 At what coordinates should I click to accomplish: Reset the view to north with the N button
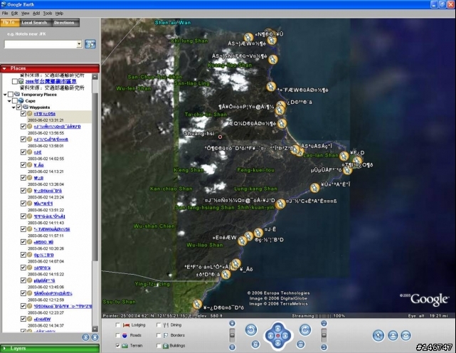pyautogui.click(x=255, y=344)
